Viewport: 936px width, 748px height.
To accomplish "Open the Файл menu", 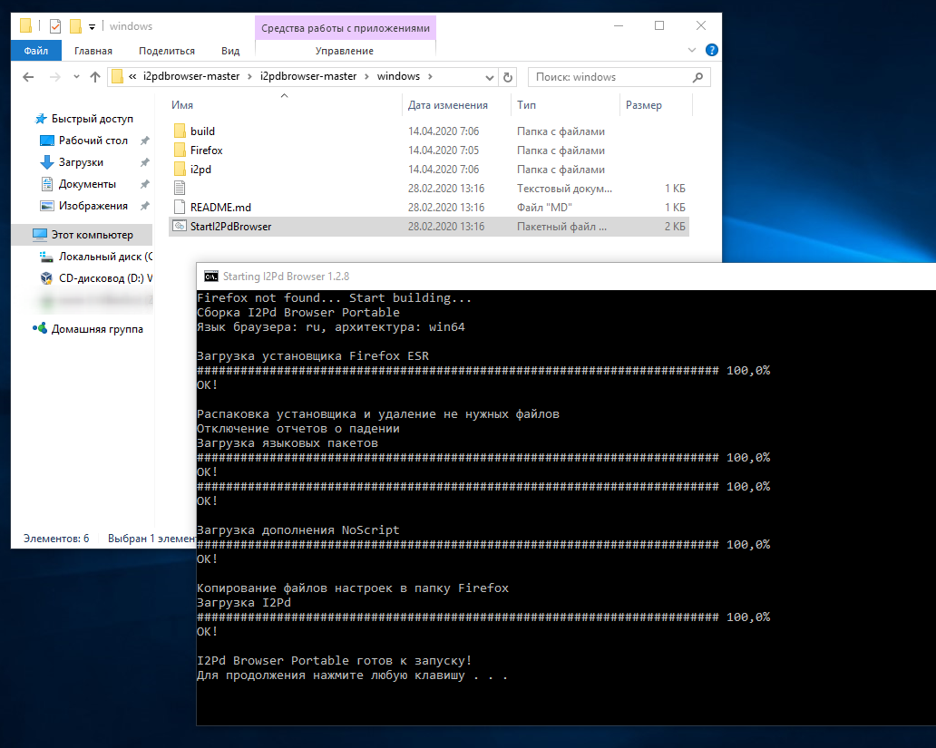I will point(36,51).
